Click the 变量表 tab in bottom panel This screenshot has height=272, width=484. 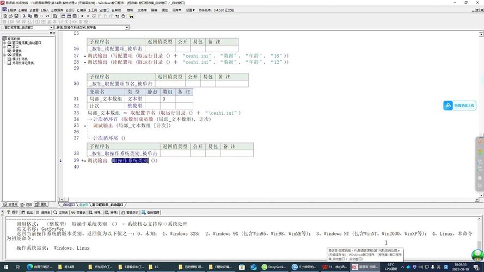[79, 212]
